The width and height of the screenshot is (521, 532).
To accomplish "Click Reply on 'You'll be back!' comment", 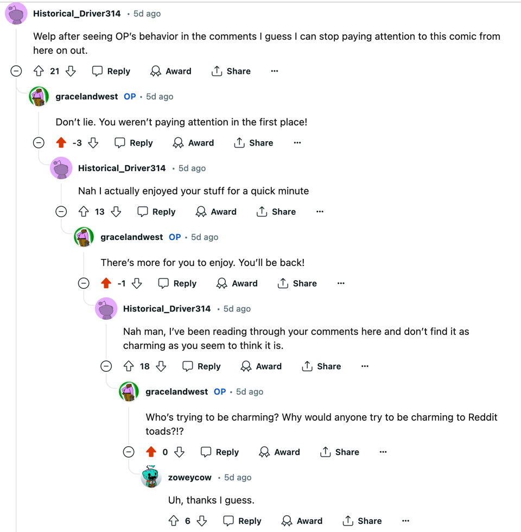I will (177, 283).
